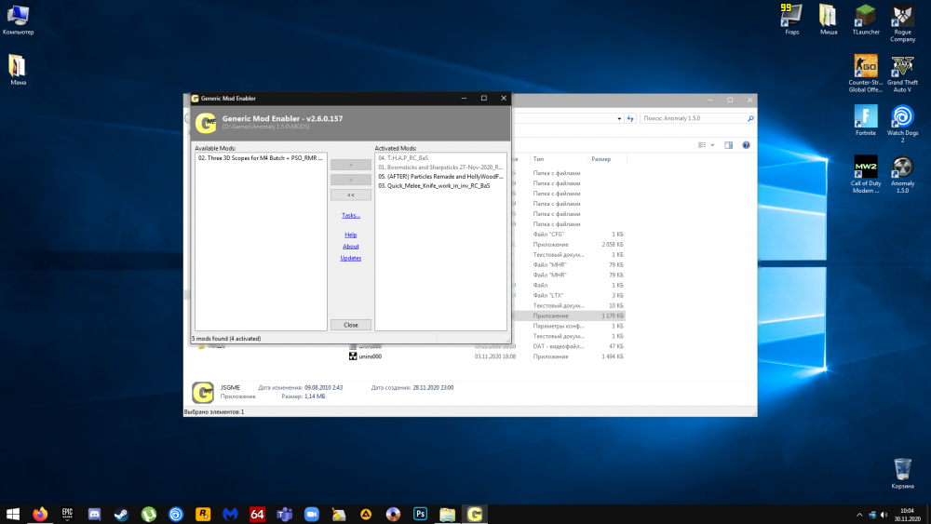Click the Steam taskbar icon
The width and height of the screenshot is (931, 524).
point(121,514)
